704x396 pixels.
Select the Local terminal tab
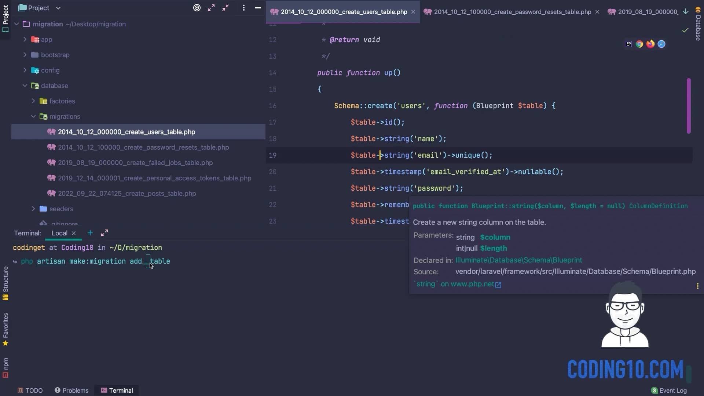pos(59,233)
